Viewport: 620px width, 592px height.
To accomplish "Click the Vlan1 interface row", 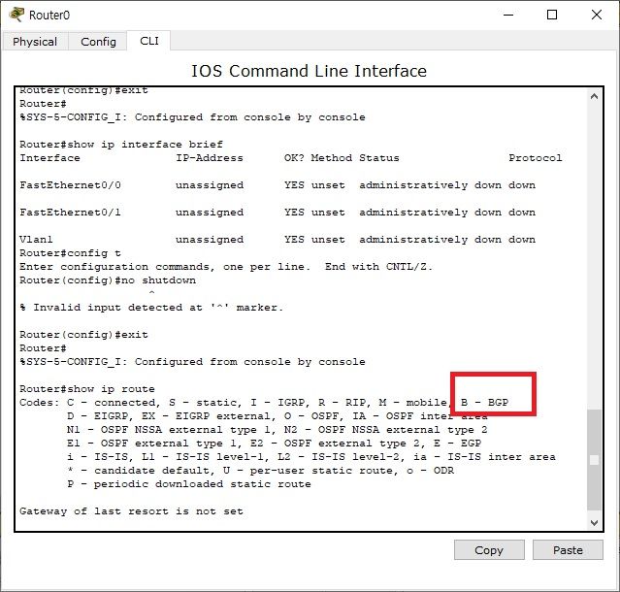I will coord(277,239).
